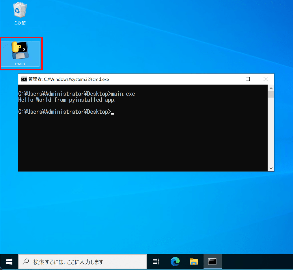293x270 pixels.
Task: Click the Command Prompt taskbar icon
Action: pyautogui.click(x=212, y=262)
